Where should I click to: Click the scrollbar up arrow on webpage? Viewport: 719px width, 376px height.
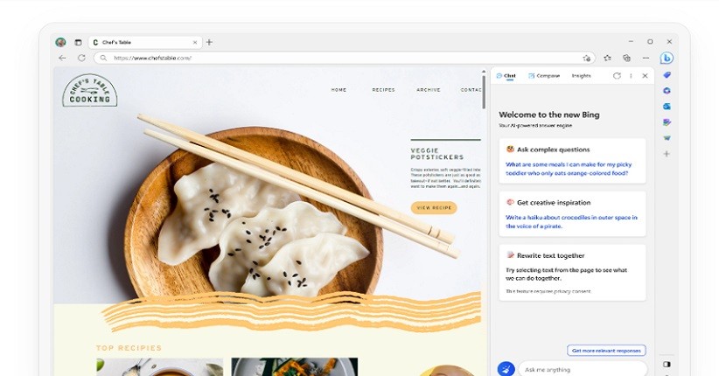(484, 71)
